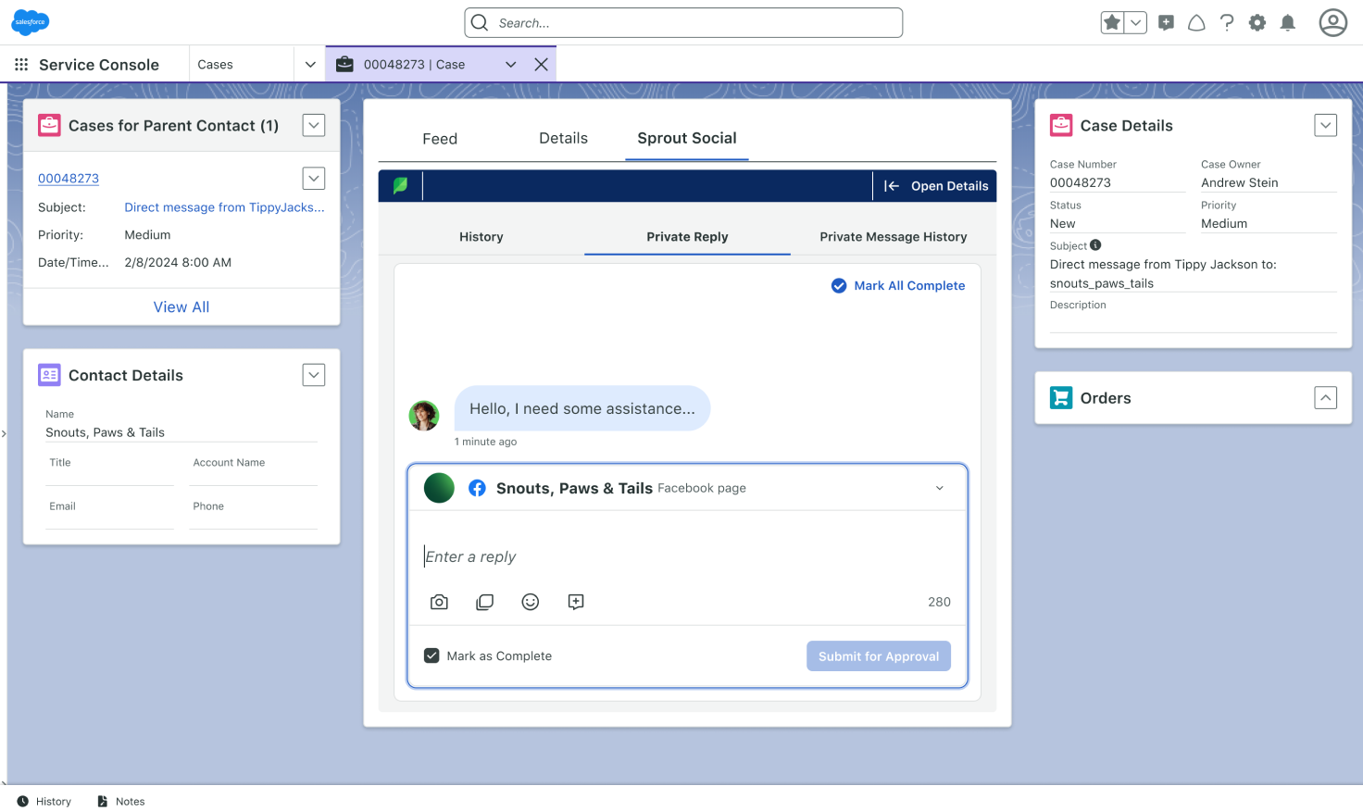
Task: Select the Private Reply sub-tab
Action: pos(687,237)
